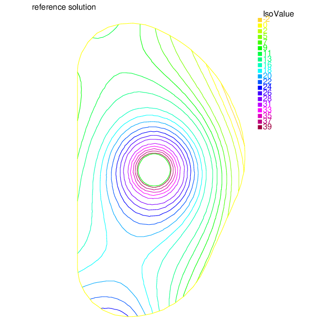Click the legend number label 24
Image resolution: width=323 pixels, height=323 pixels.
(x=267, y=87)
